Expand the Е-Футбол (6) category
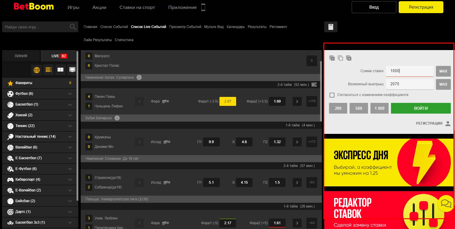The image size is (455, 229). point(70,169)
